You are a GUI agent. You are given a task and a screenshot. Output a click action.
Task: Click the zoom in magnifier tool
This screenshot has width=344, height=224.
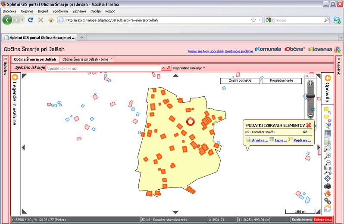[327, 149]
